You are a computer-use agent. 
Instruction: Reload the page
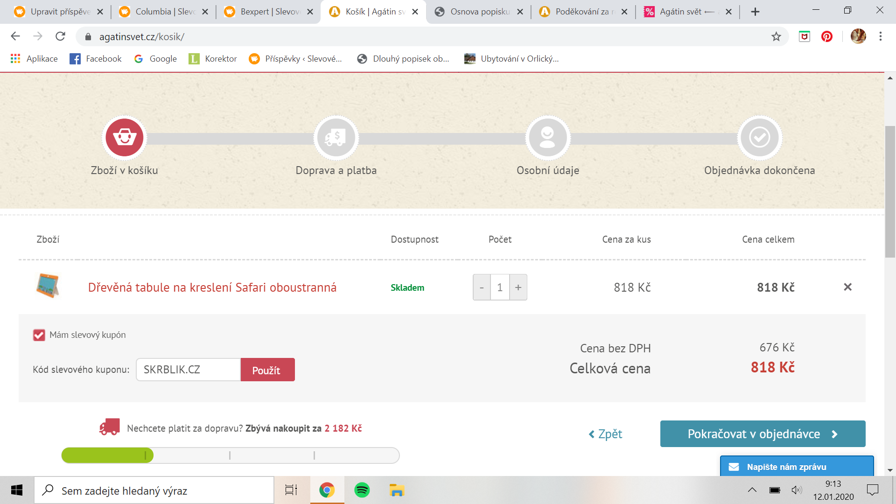click(60, 36)
